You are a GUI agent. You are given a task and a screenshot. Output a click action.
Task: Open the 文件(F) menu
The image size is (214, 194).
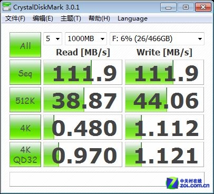point(15,18)
